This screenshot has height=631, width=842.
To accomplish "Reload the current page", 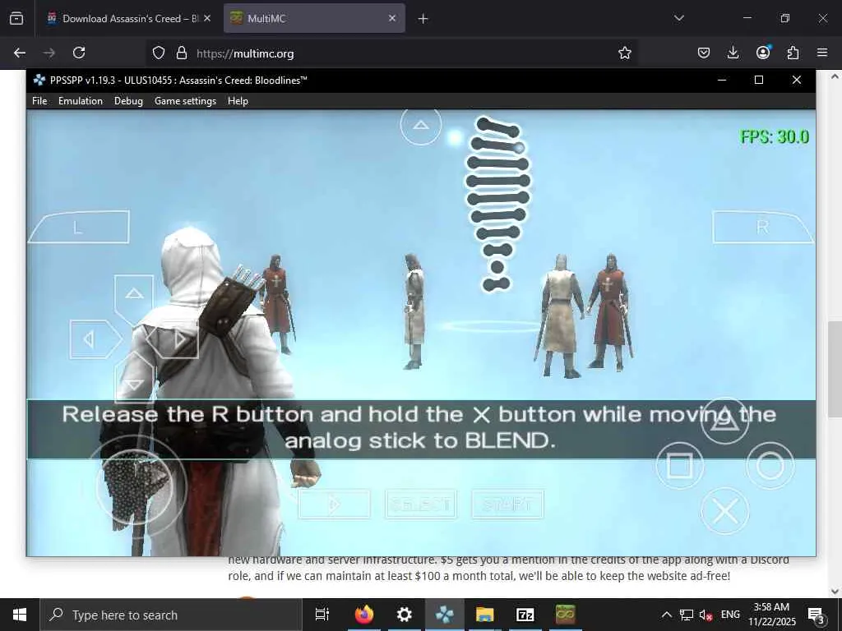I will tap(79, 53).
